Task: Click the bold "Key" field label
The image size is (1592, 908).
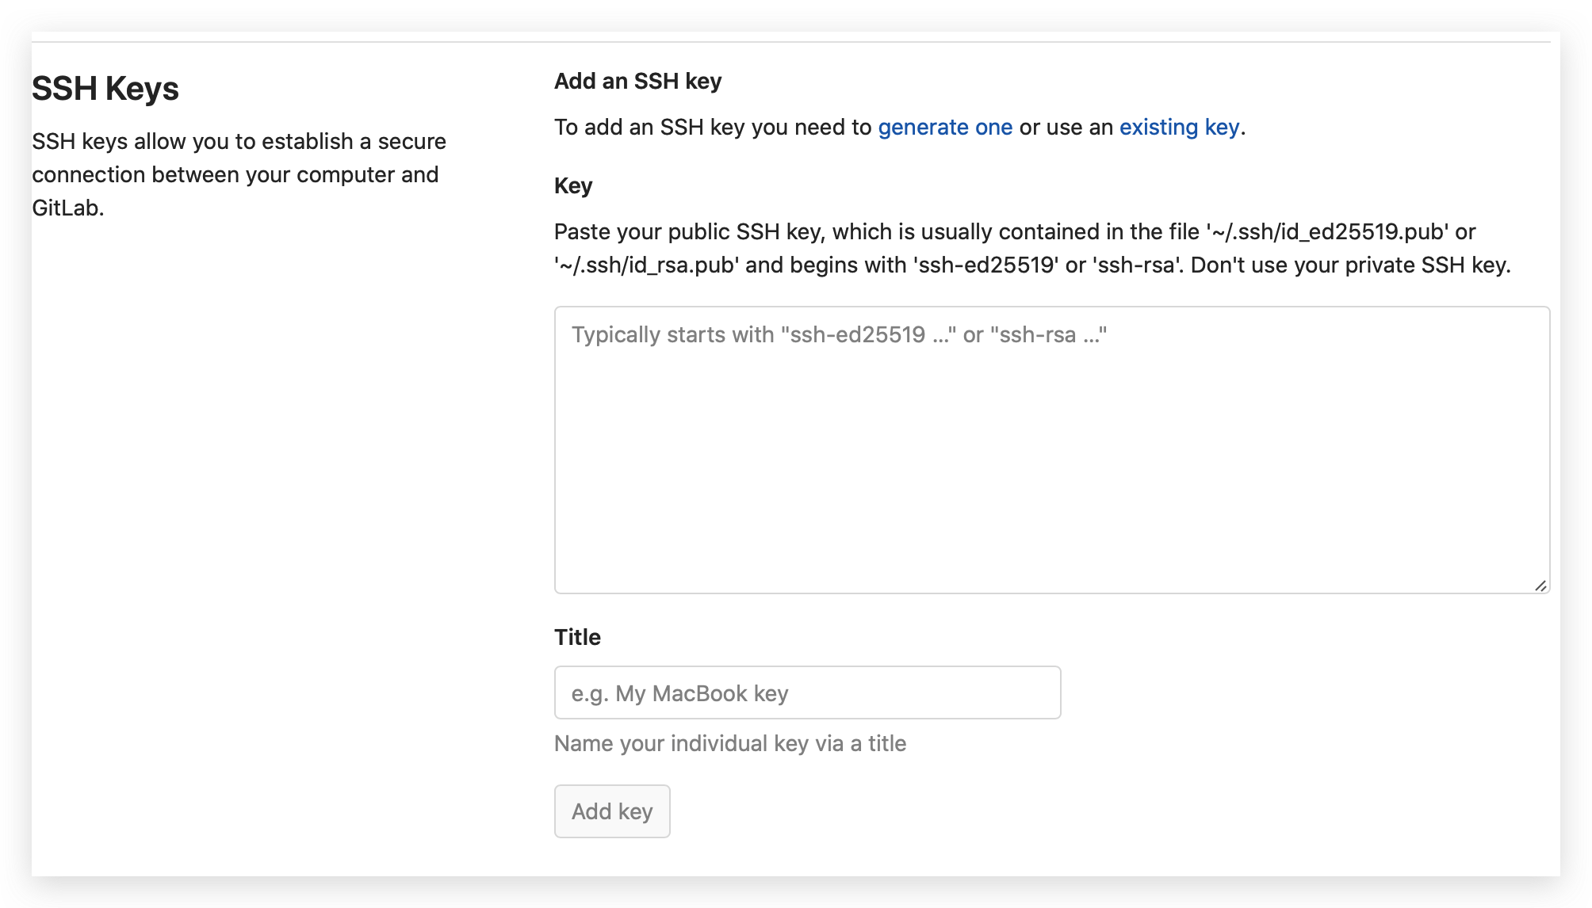Action: point(573,186)
